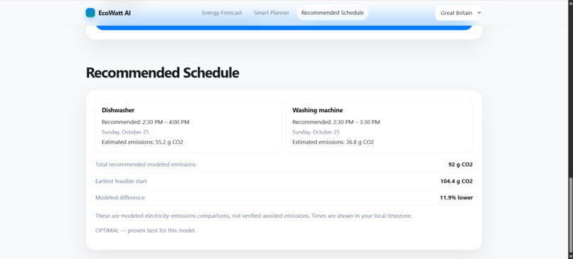Click Estimated emissions: 55.2 g CO2
This screenshot has height=259, width=573.
pos(142,142)
